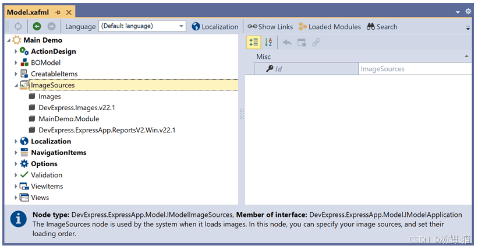Screen dimensions: 478x249
Task: Select the Images child node
Action: pyautogui.click(x=49, y=96)
